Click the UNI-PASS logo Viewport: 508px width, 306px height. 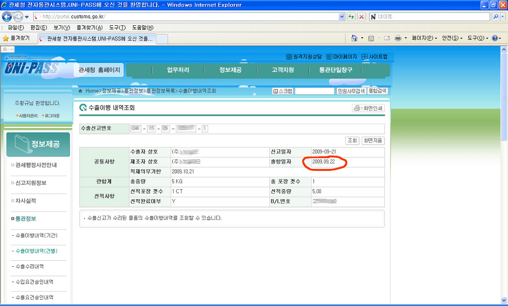click(31, 69)
